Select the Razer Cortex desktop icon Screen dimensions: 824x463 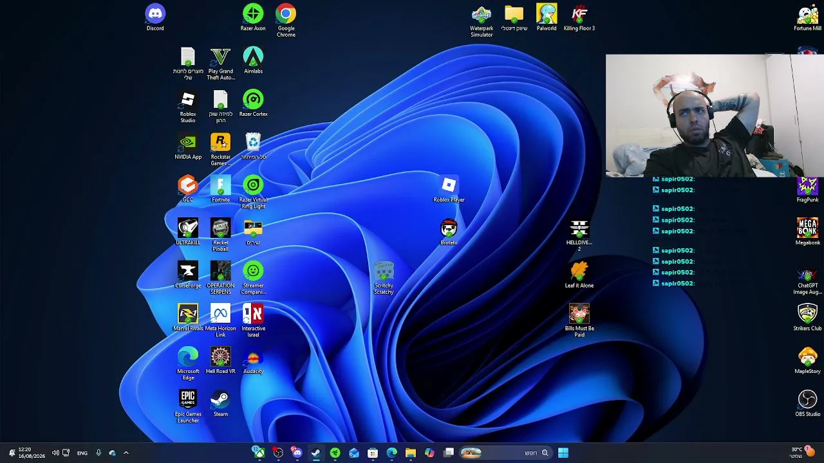pyautogui.click(x=253, y=104)
